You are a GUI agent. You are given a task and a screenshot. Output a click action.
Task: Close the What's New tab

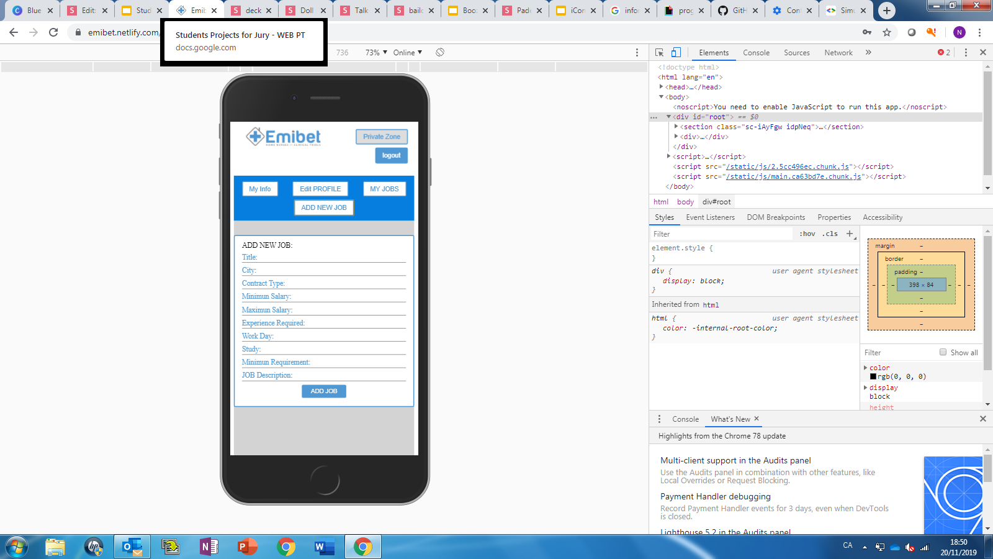[x=757, y=419]
